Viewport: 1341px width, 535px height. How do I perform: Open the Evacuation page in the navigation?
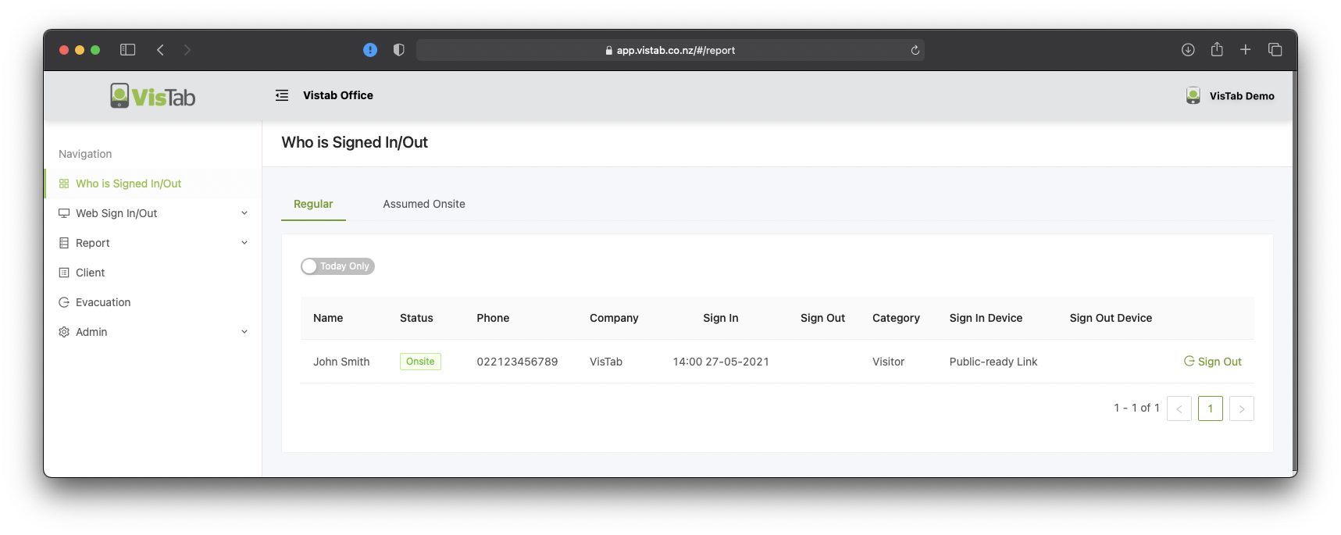(103, 302)
